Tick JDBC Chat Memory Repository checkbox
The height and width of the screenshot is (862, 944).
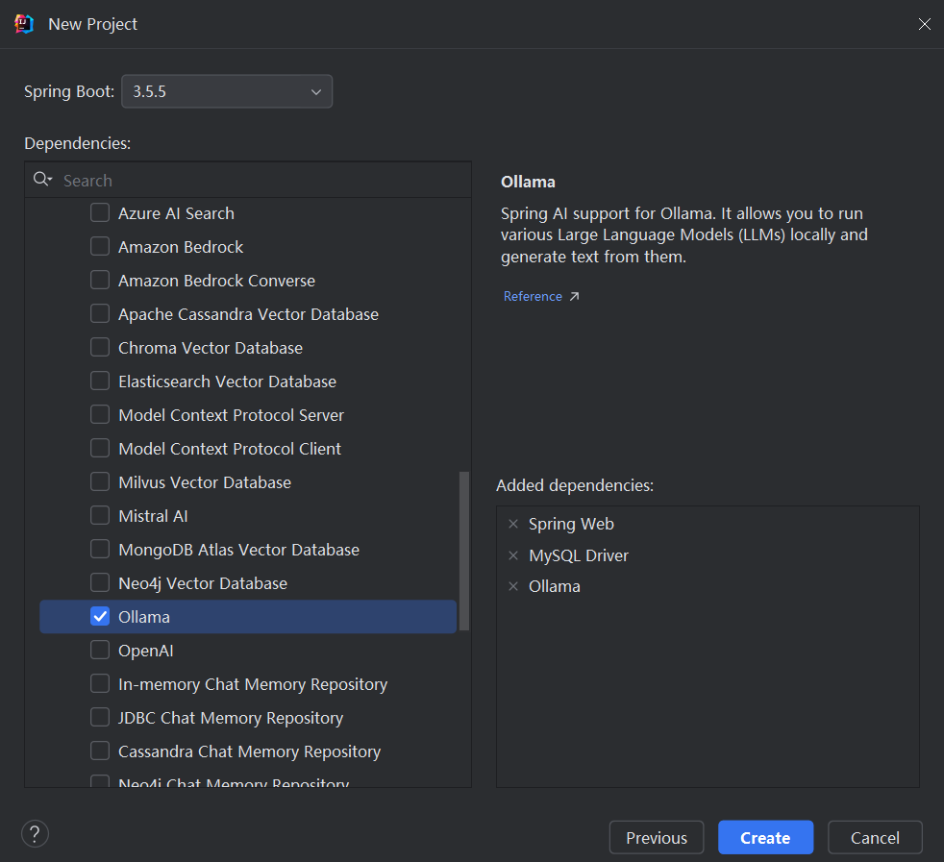pos(100,718)
